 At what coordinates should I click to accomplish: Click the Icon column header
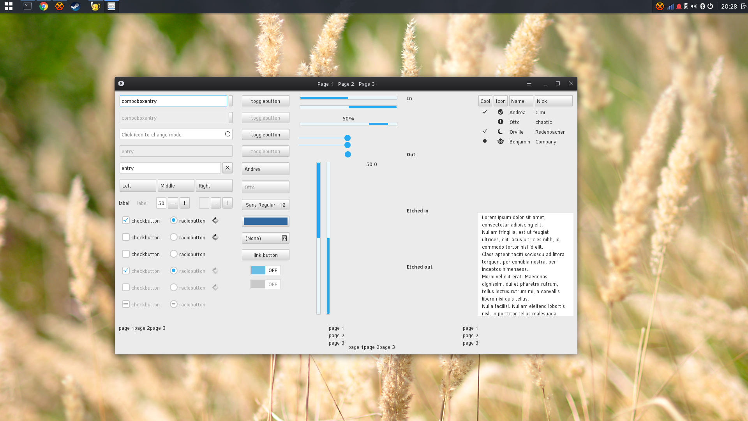coord(501,101)
